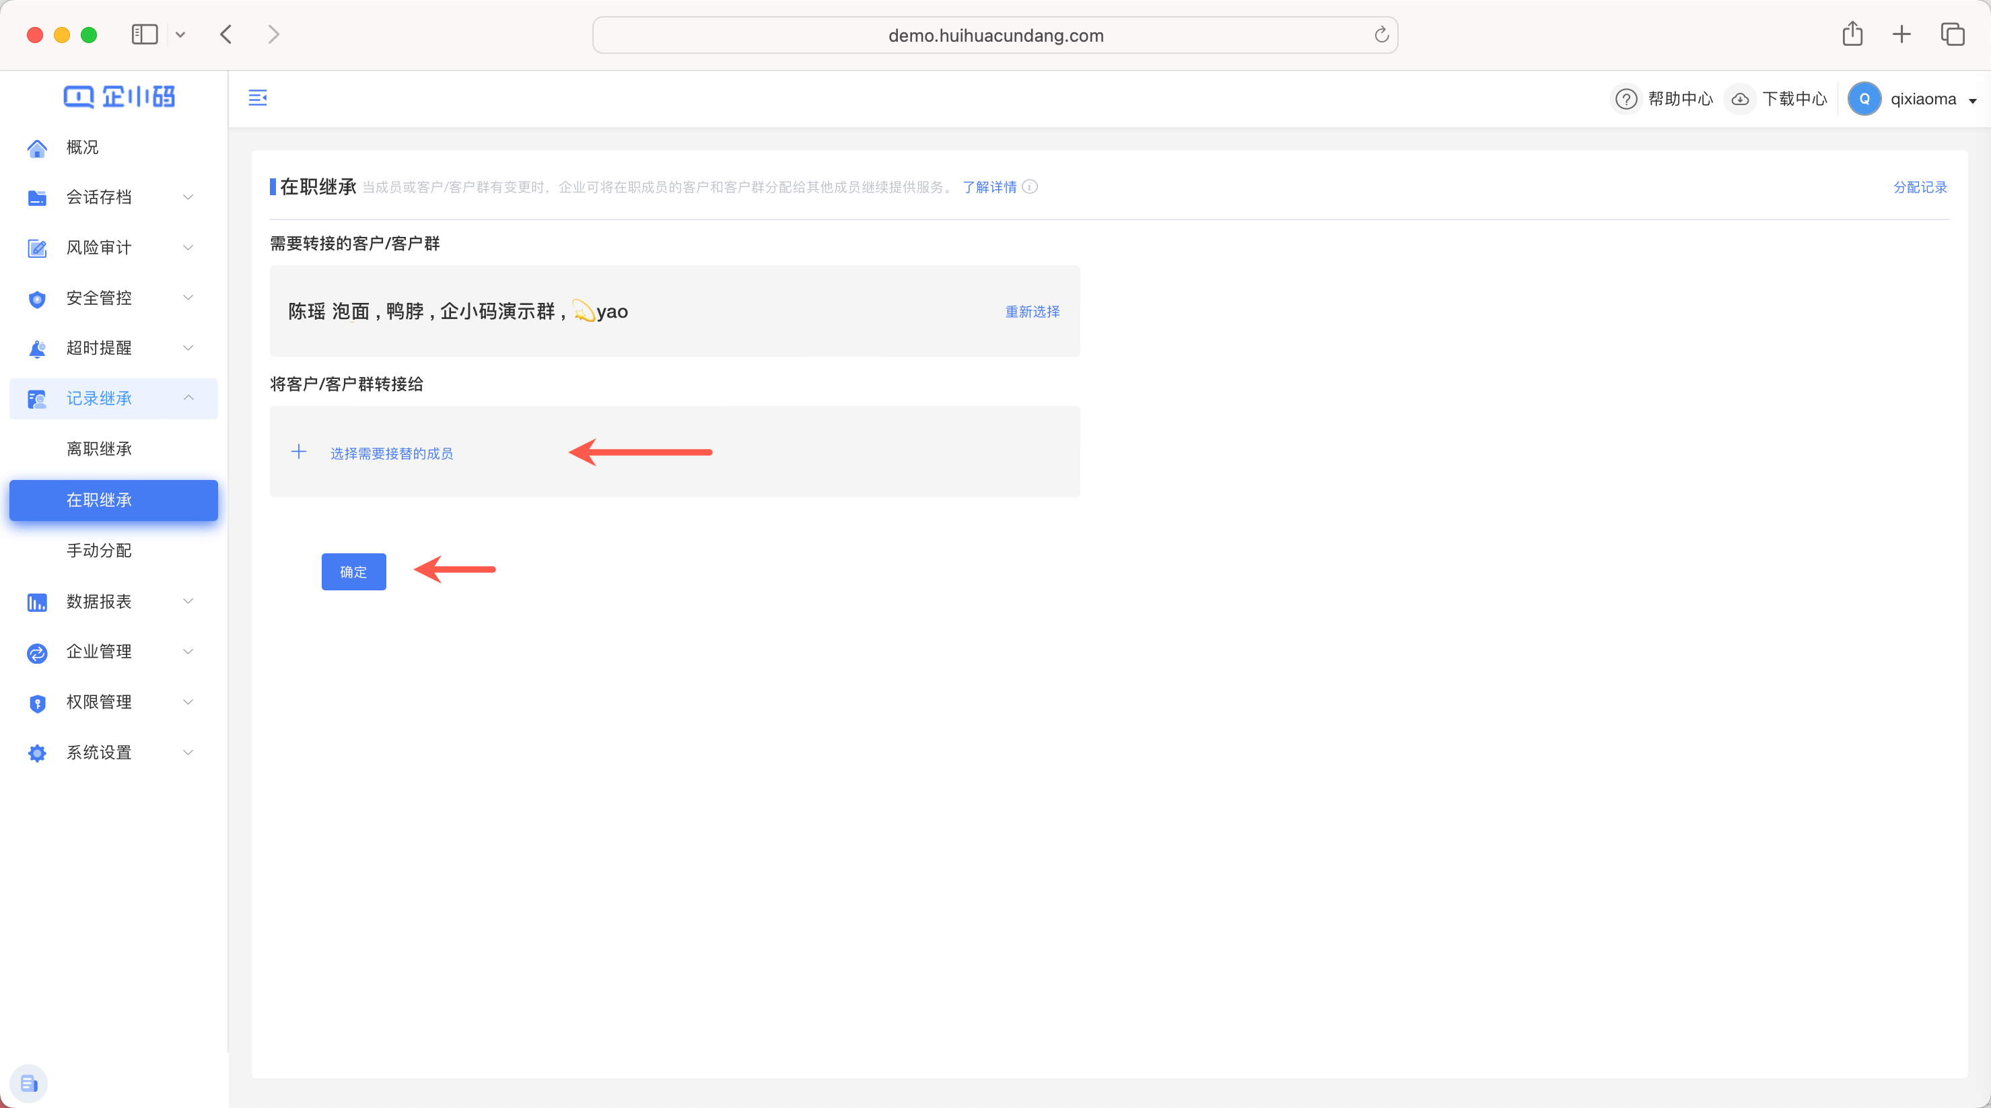The image size is (1991, 1108).
Task: Expand the 安全管控 chevron
Action: point(188,298)
